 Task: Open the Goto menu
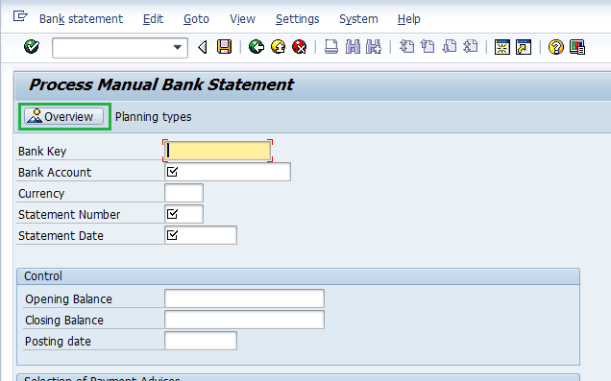[196, 19]
